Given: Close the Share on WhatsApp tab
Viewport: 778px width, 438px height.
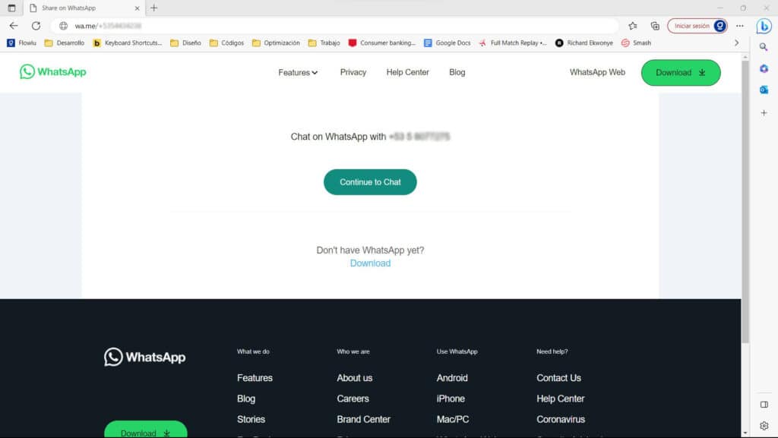Looking at the screenshot, I should point(137,8).
